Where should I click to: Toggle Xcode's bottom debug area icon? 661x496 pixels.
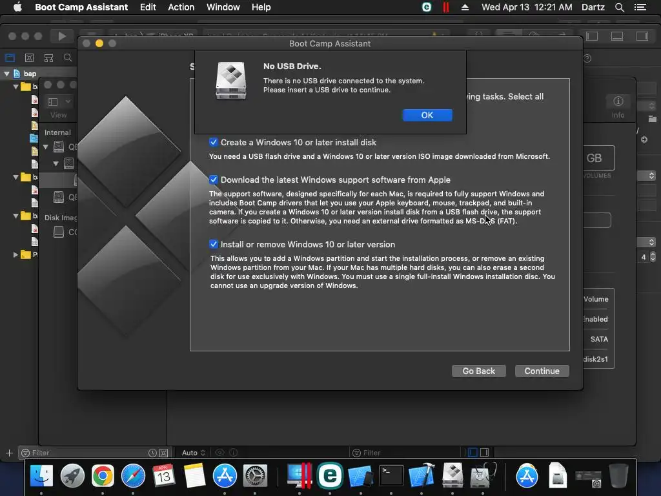[x=616, y=36]
